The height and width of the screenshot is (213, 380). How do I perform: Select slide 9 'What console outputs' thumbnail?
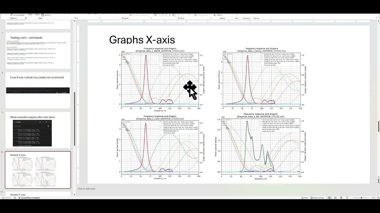[x=38, y=130]
